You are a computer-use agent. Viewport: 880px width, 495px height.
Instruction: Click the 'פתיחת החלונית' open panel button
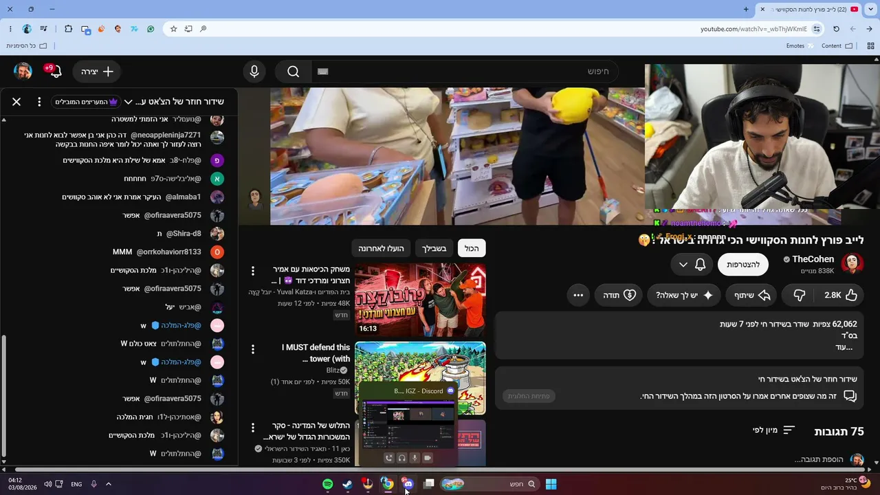[x=529, y=396]
